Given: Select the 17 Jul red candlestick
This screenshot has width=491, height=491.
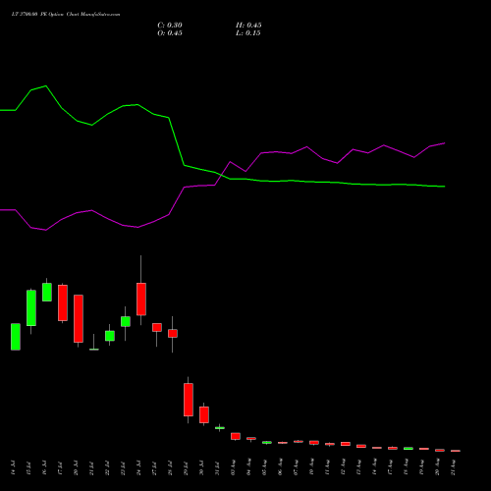Looking at the screenshot, I should pos(63,302).
